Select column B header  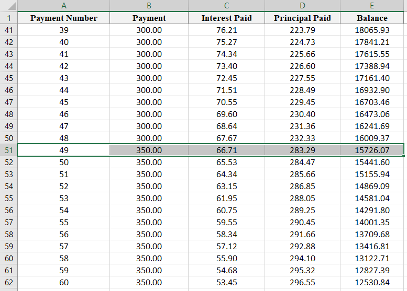149,6
